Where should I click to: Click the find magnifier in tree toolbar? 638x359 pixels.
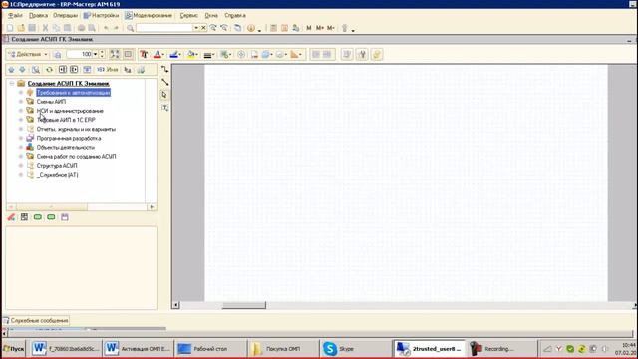click(x=36, y=70)
